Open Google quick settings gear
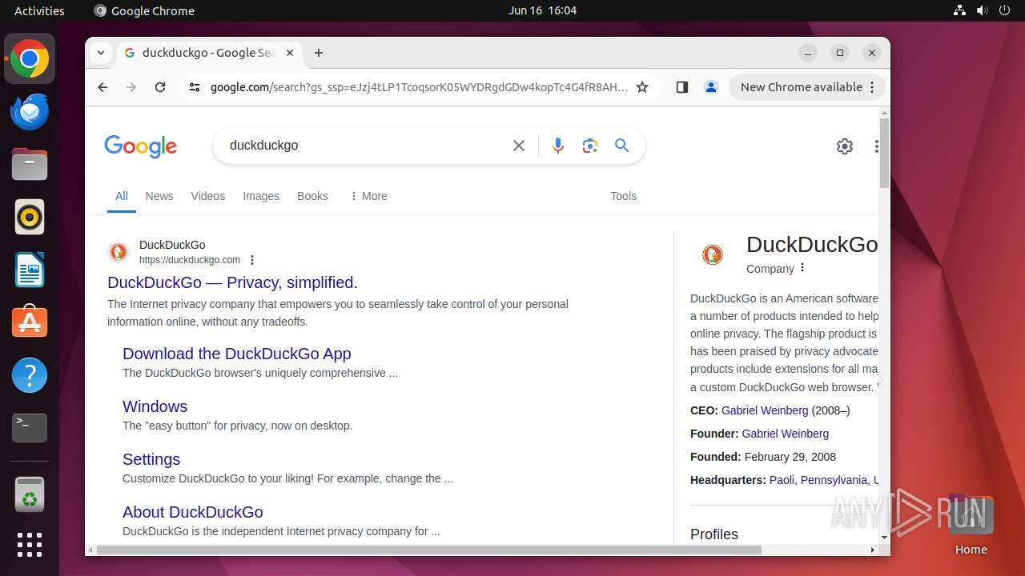This screenshot has width=1025, height=576. [x=845, y=146]
